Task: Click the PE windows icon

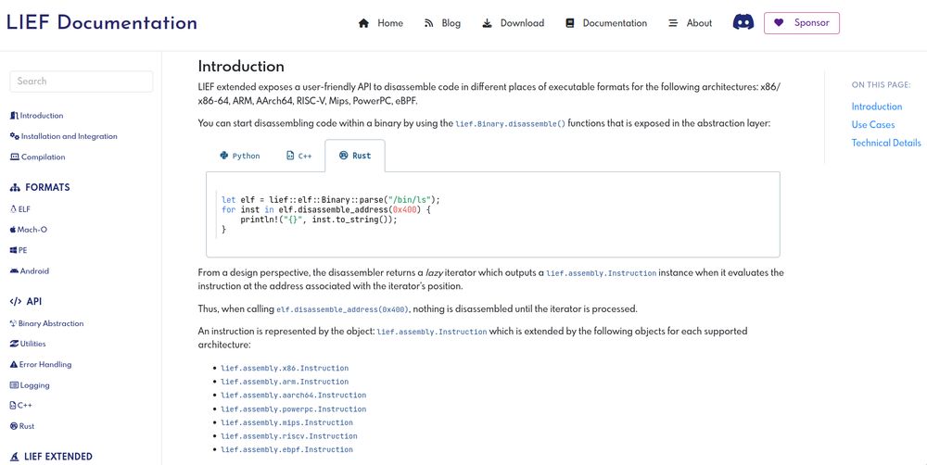Action: 14,250
